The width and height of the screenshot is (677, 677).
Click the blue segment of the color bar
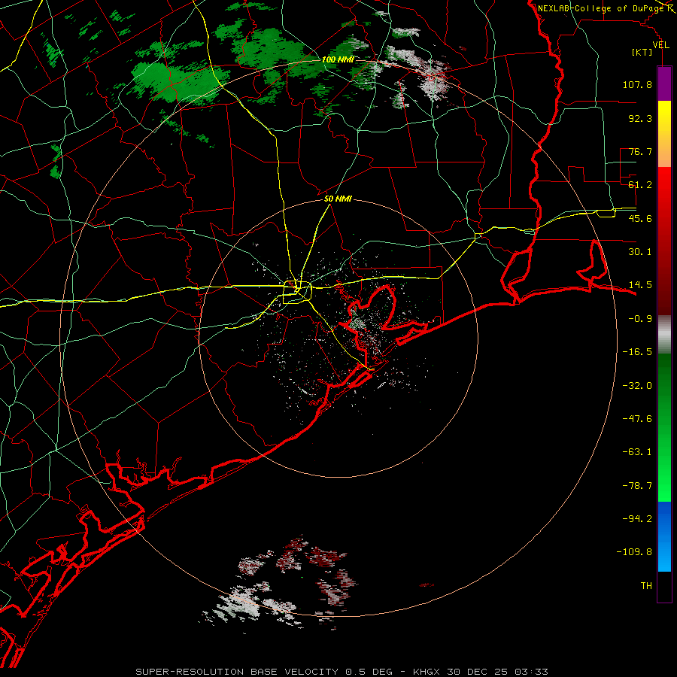pos(664,536)
